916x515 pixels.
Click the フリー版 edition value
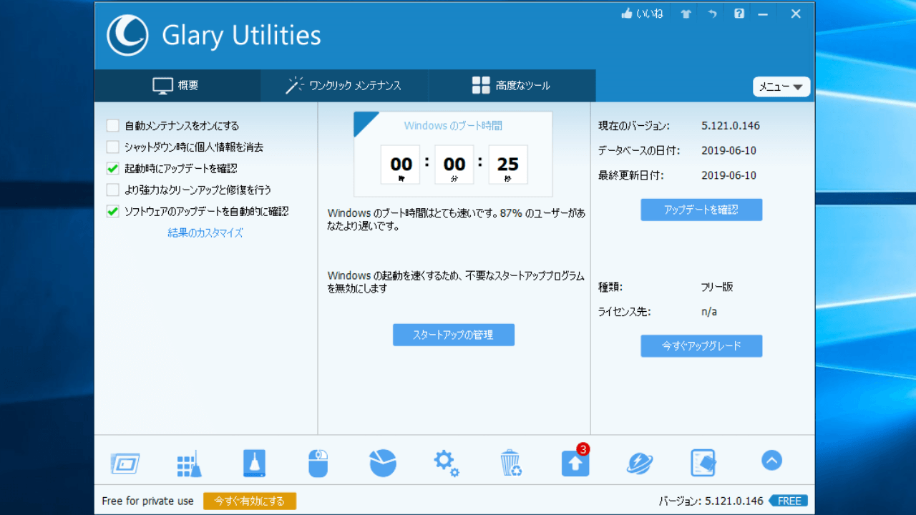717,287
